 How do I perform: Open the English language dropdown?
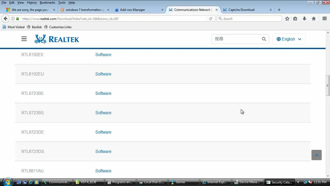[x=289, y=39]
